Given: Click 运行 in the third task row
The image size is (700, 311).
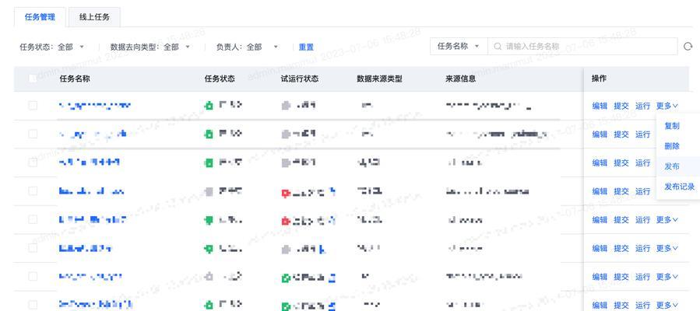Looking at the screenshot, I should 642,163.
